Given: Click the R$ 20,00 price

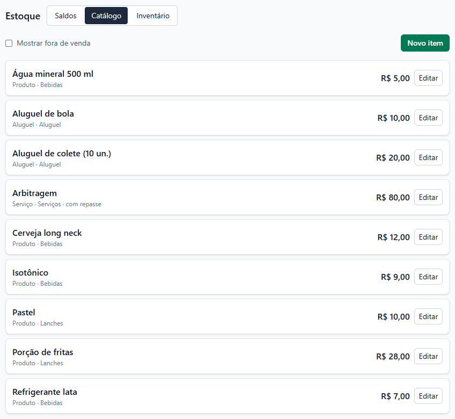Looking at the screenshot, I should [393, 158].
